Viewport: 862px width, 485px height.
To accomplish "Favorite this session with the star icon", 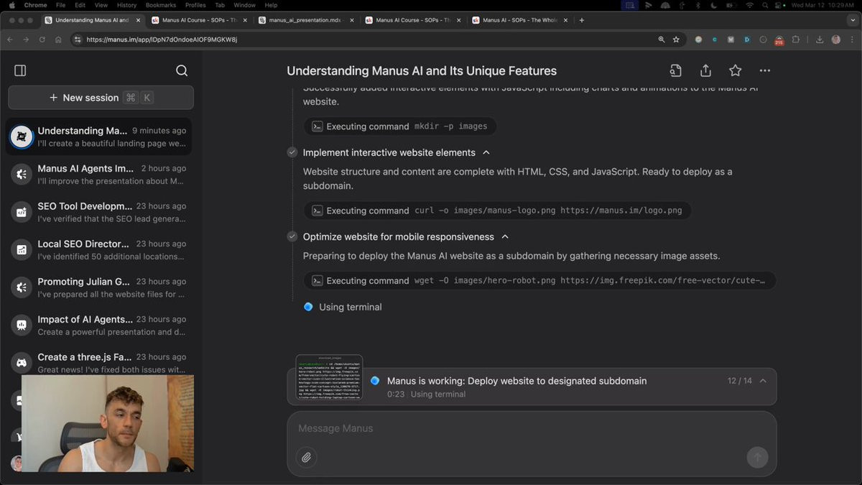I will pos(735,70).
